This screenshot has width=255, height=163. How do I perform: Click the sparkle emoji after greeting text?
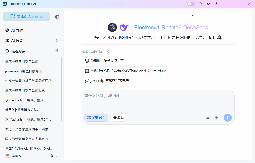pos(219,38)
